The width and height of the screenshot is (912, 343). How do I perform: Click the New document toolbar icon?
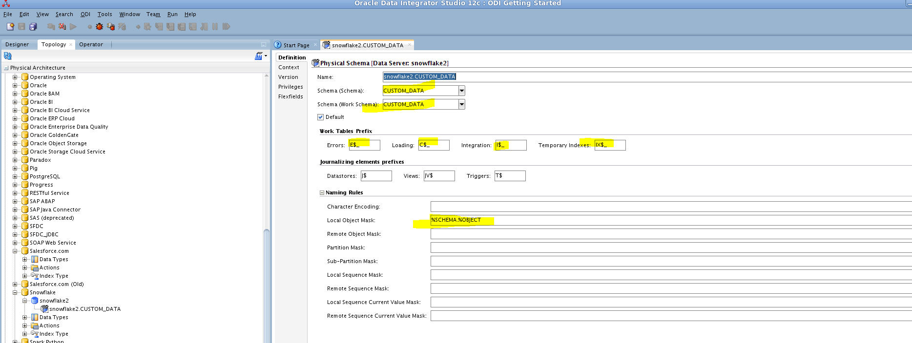click(10, 27)
